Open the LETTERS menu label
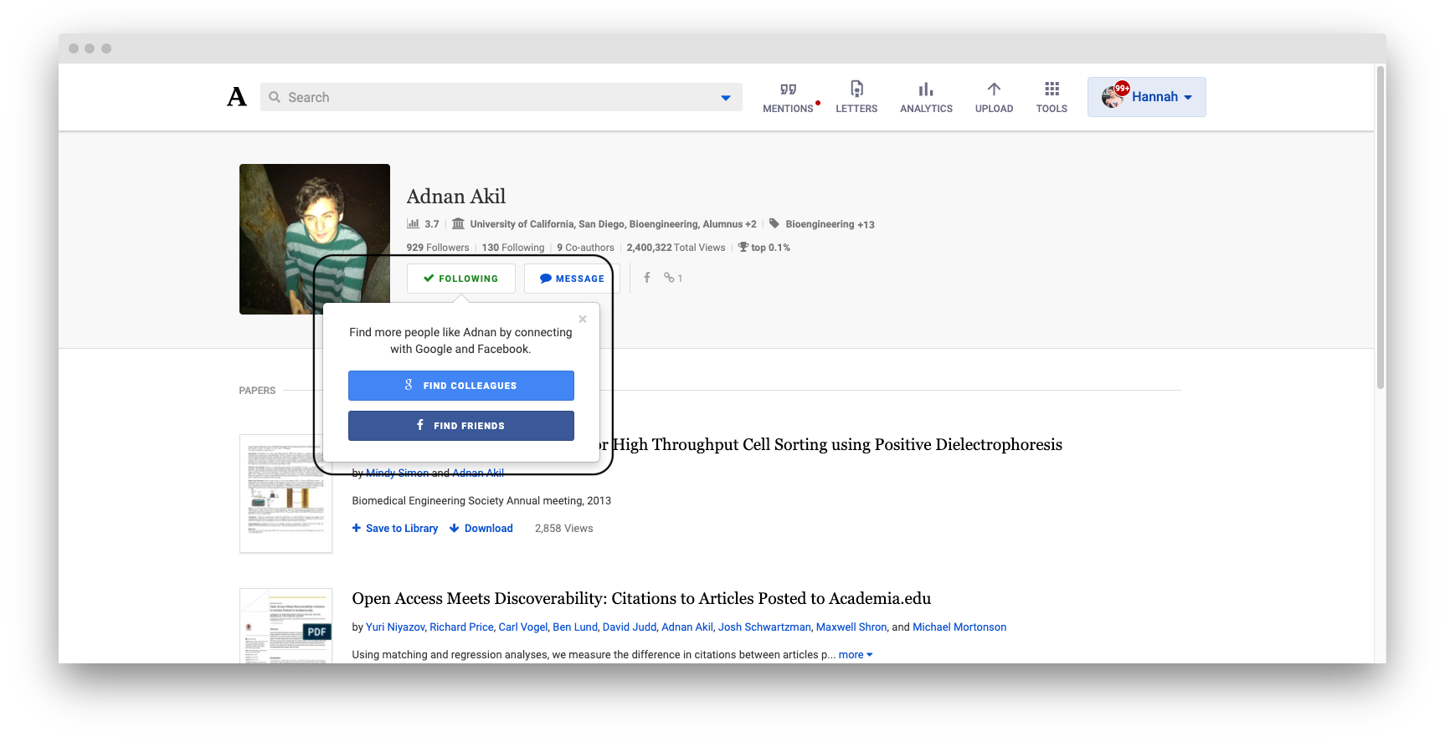Screen dimensions: 1445x747 856,109
